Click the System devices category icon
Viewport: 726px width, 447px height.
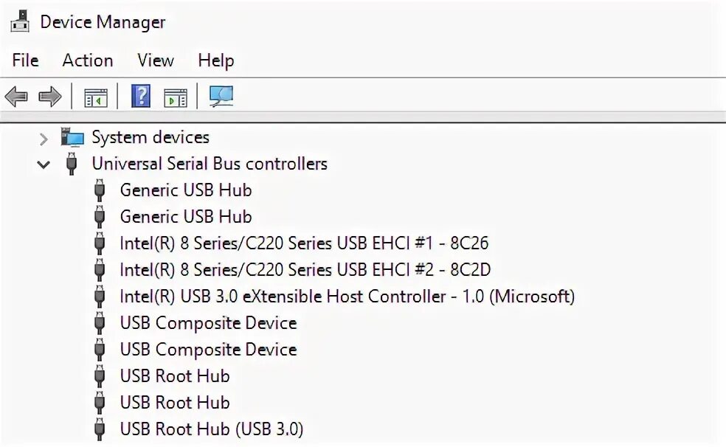tap(72, 137)
